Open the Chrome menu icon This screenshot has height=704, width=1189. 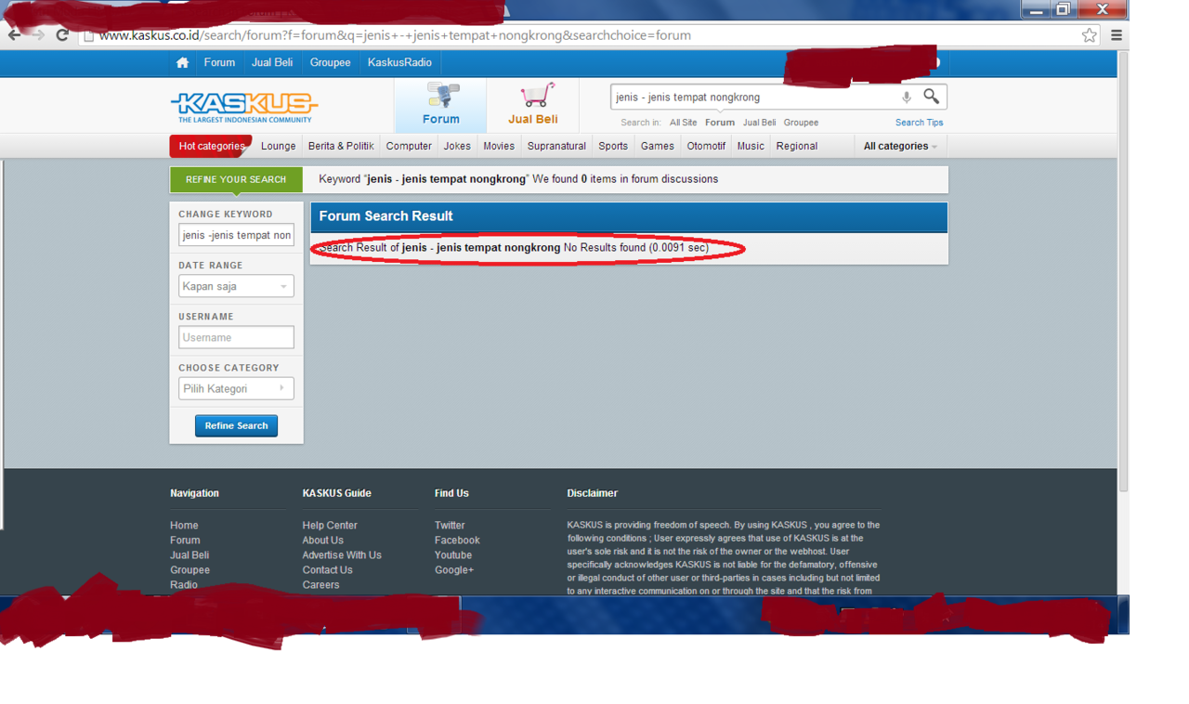1117,35
